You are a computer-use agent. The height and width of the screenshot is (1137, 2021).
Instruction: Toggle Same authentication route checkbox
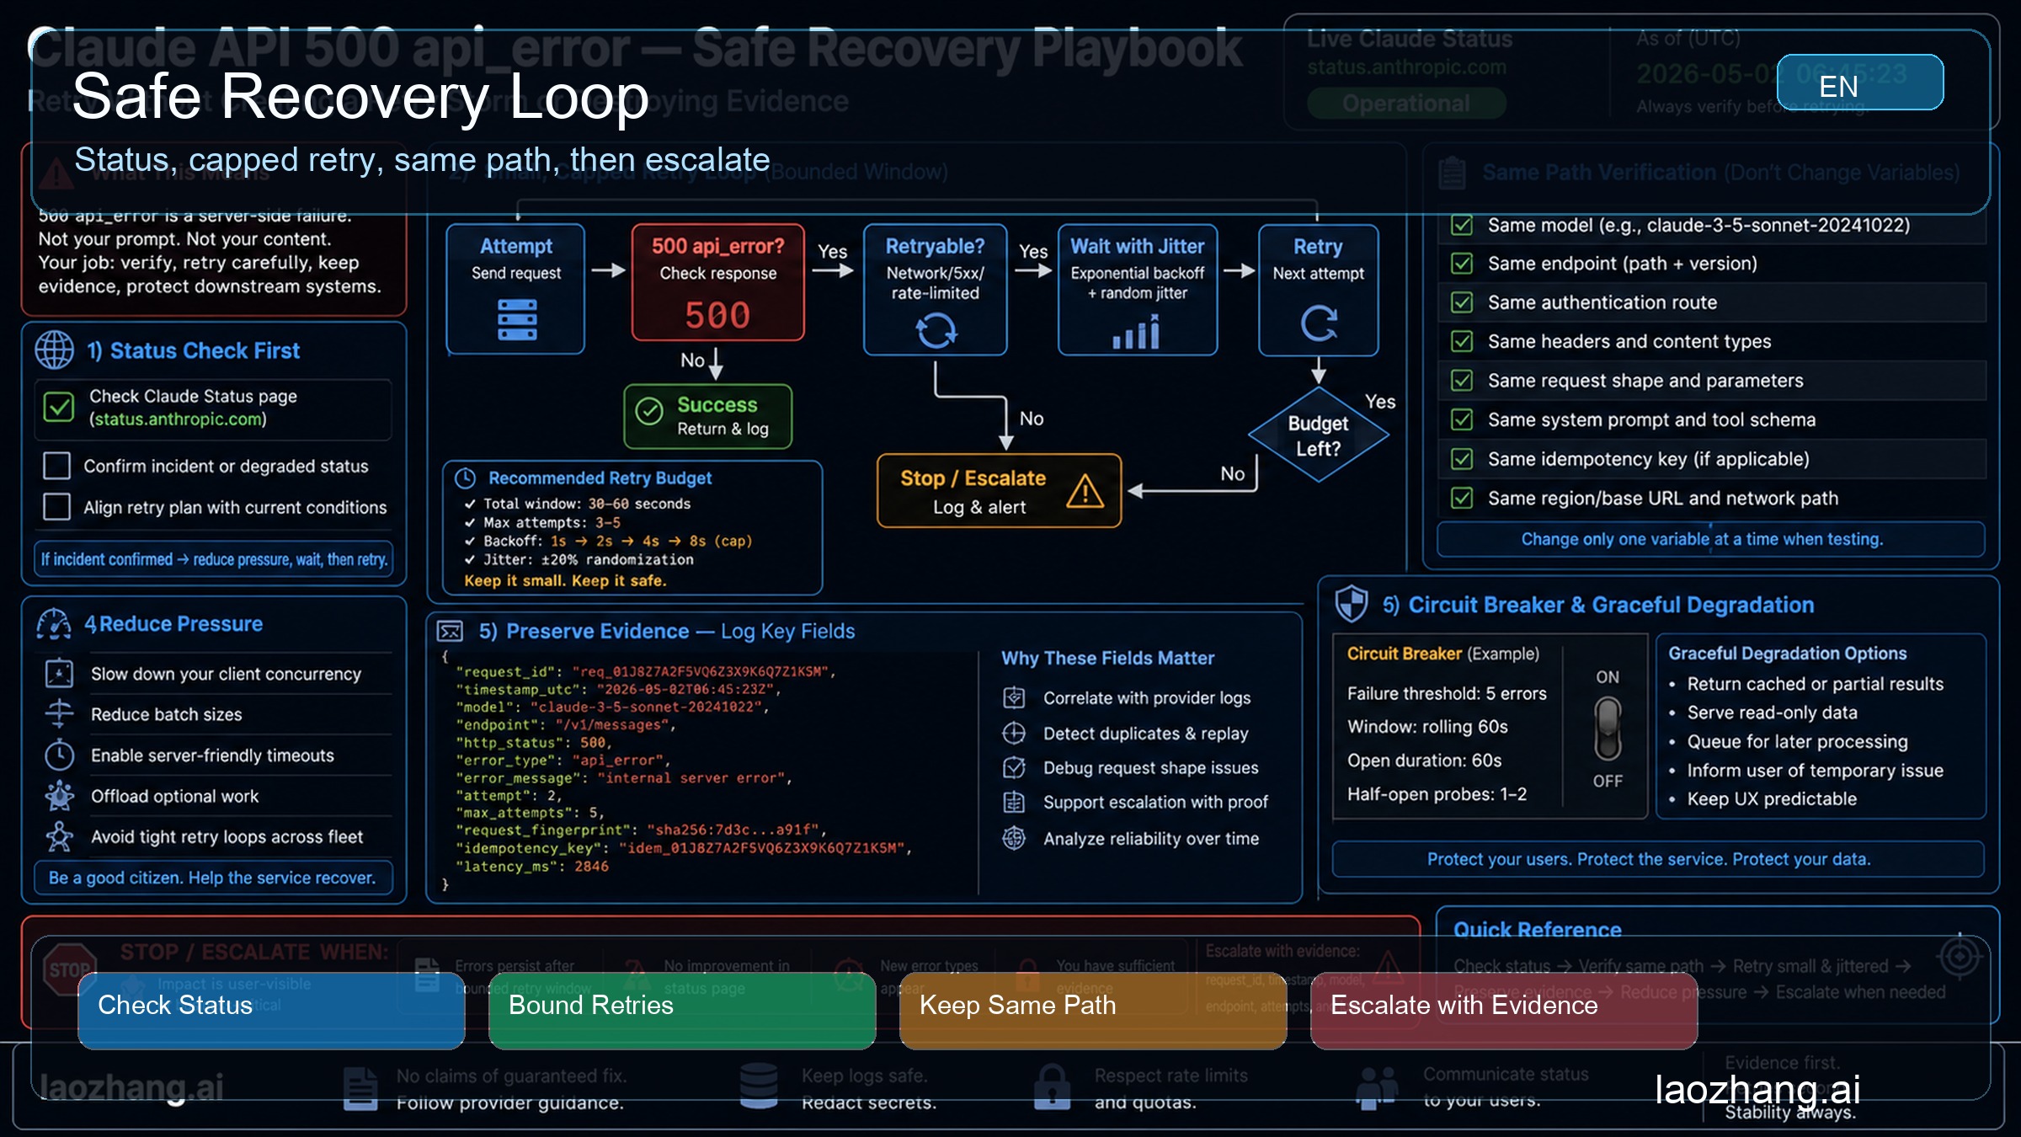1462,302
